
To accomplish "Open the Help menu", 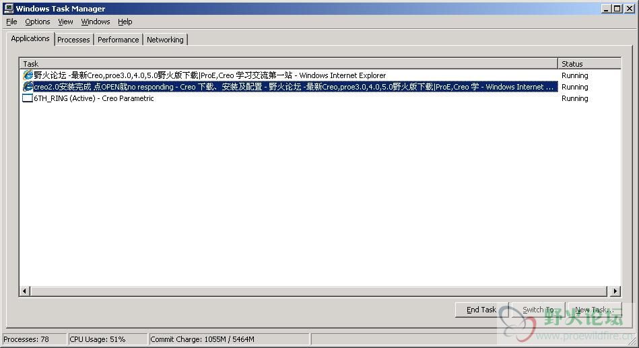I will [x=125, y=22].
